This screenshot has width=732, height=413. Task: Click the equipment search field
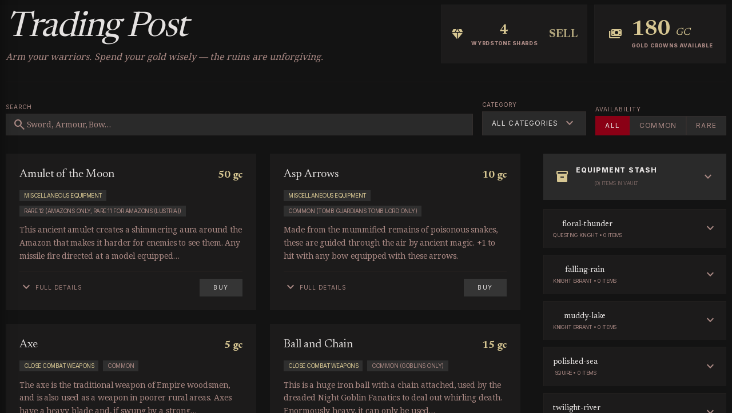pyautogui.click(x=239, y=125)
